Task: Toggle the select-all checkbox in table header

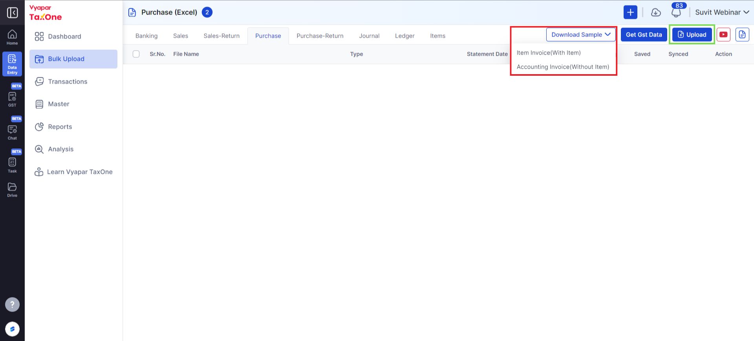Action: pos(136,54)
